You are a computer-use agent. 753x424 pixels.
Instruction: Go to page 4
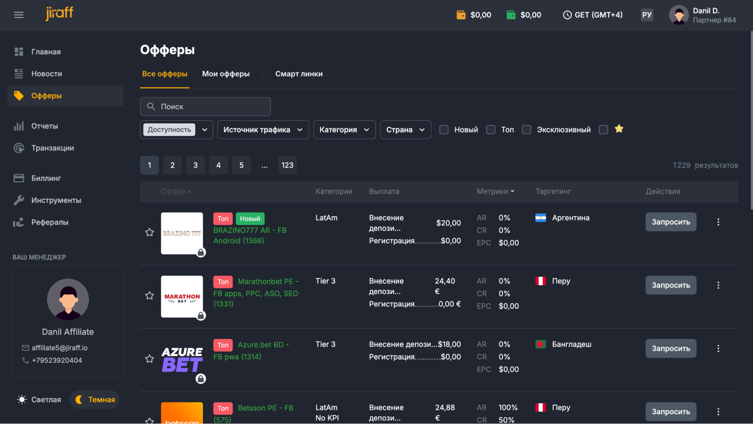click(218, 165)
